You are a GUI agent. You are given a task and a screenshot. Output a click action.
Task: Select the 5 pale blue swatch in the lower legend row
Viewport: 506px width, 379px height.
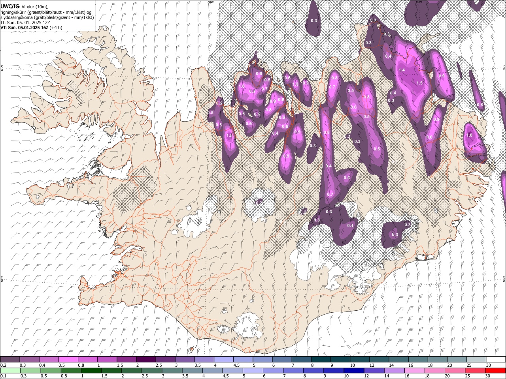[x=253, y=370]
